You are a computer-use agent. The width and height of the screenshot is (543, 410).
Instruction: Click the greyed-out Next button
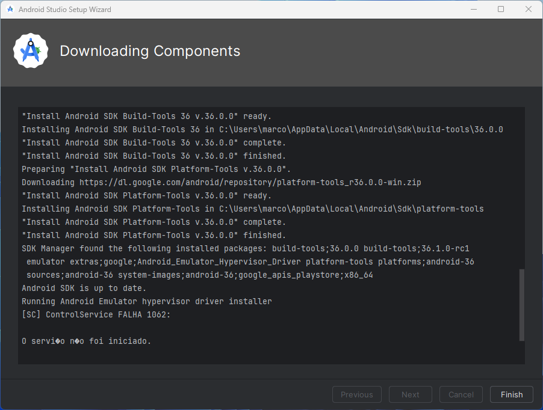[410, 394]
